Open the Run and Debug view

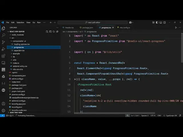tap(3, 49)
